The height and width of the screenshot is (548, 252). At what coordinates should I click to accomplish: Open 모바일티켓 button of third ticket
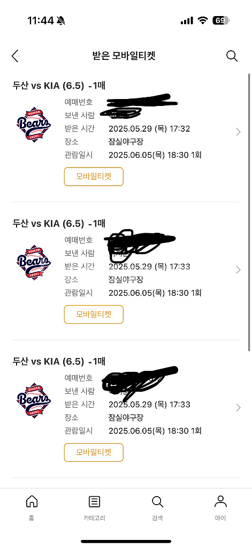coord(94,452)
